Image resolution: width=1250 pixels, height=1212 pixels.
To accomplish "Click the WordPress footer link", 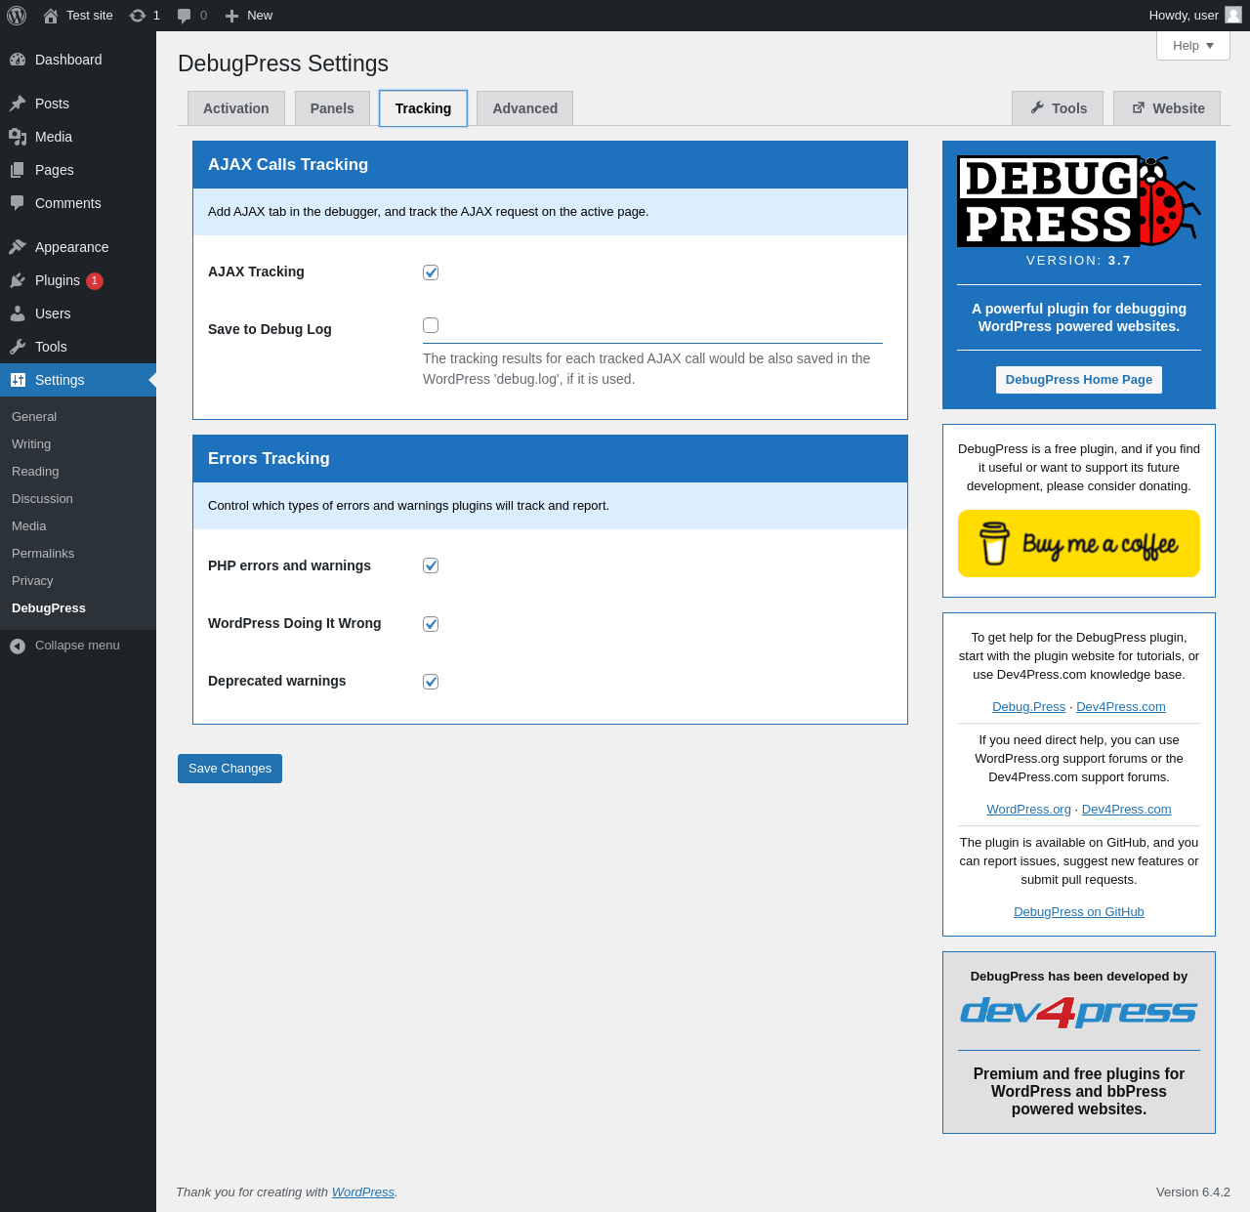I will point(363,1192).
